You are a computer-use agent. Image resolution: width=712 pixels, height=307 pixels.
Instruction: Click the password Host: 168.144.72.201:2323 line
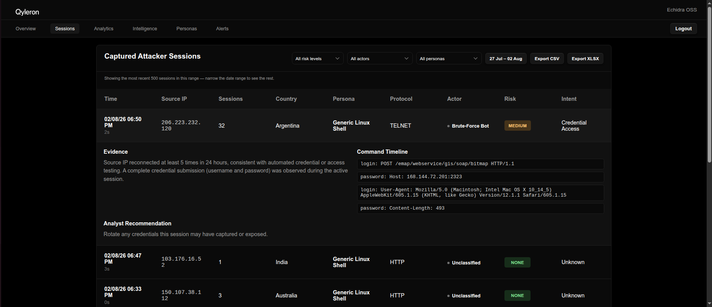tap(480, 177)
